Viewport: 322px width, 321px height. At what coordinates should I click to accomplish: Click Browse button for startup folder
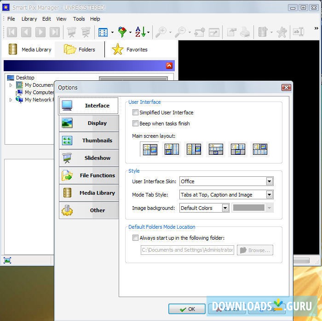255,250
